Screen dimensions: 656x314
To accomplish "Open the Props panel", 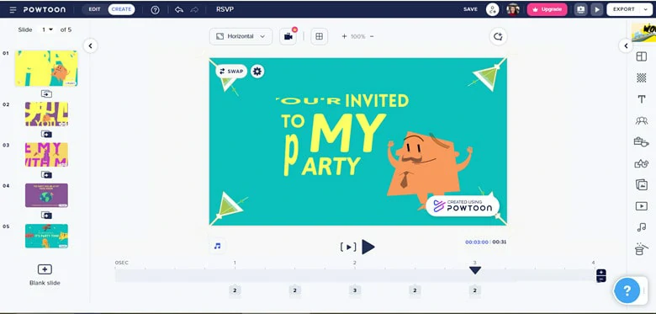I will coord(642,142).
